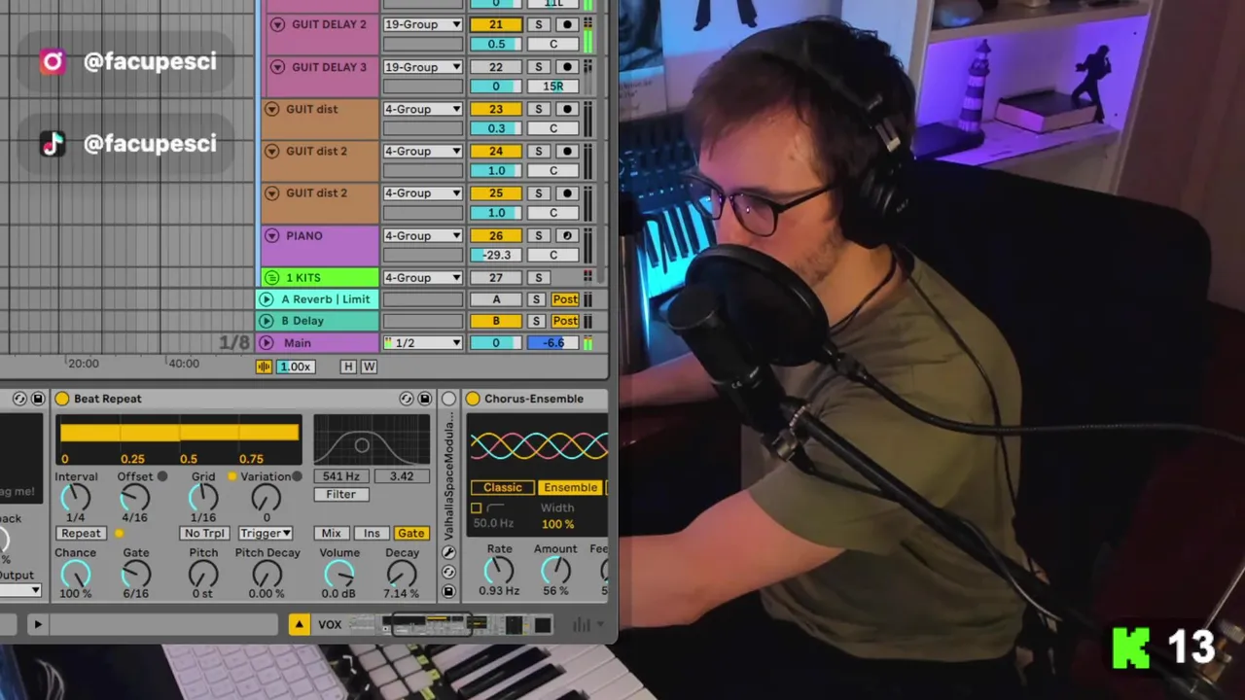This screenshot has height=700, width=1245.
Task: Arm track 24 GUIT dist 2
Action: coord(567,151)
